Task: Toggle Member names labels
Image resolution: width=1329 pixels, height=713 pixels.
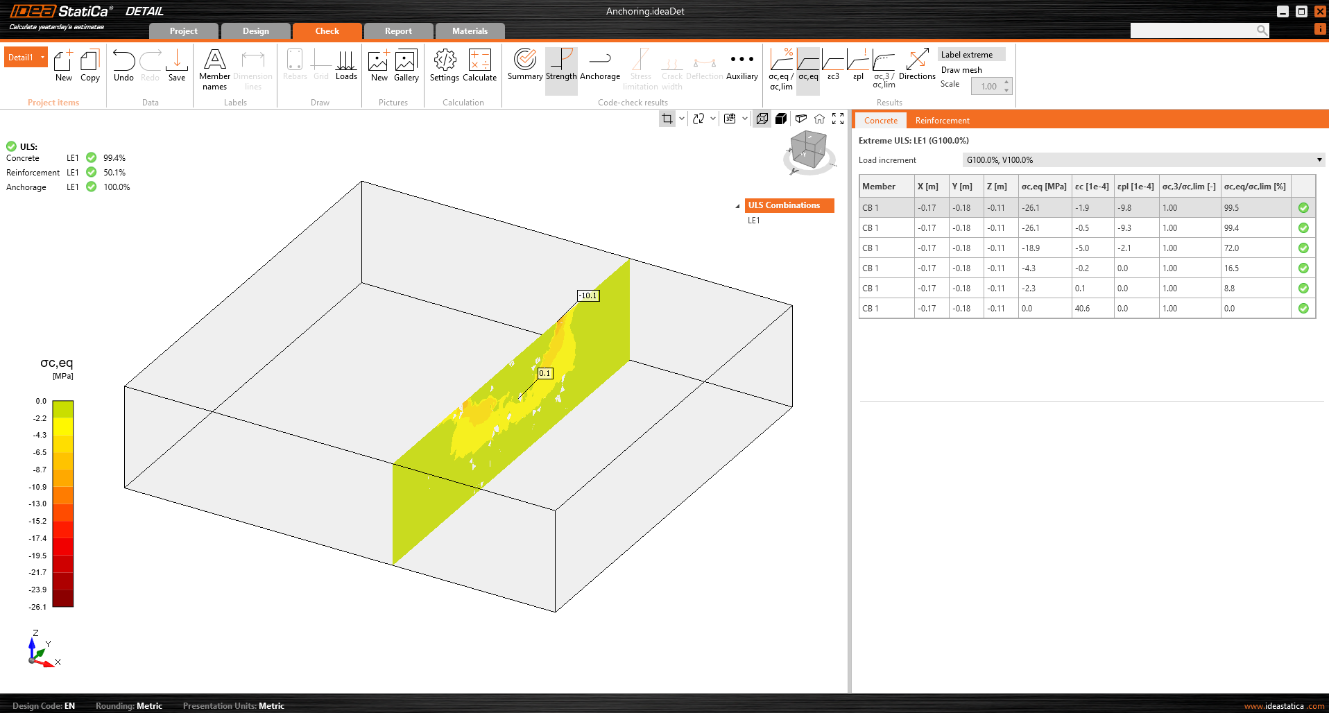Action: [214, 68]
